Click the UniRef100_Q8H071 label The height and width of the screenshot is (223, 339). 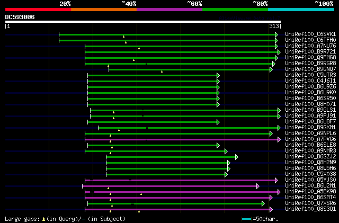pyautogui.click(x=310, y=104)
